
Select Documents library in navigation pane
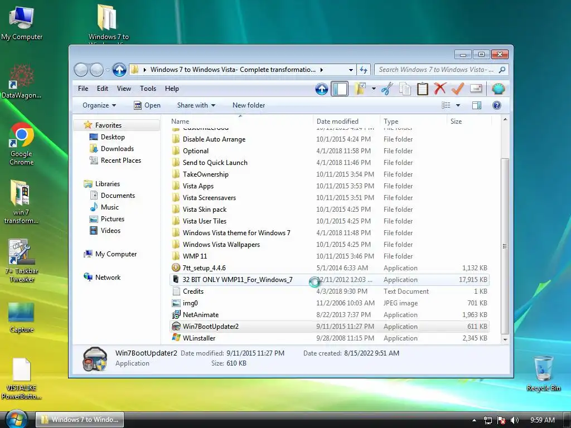pyautogui.click(x=118, y=196)
